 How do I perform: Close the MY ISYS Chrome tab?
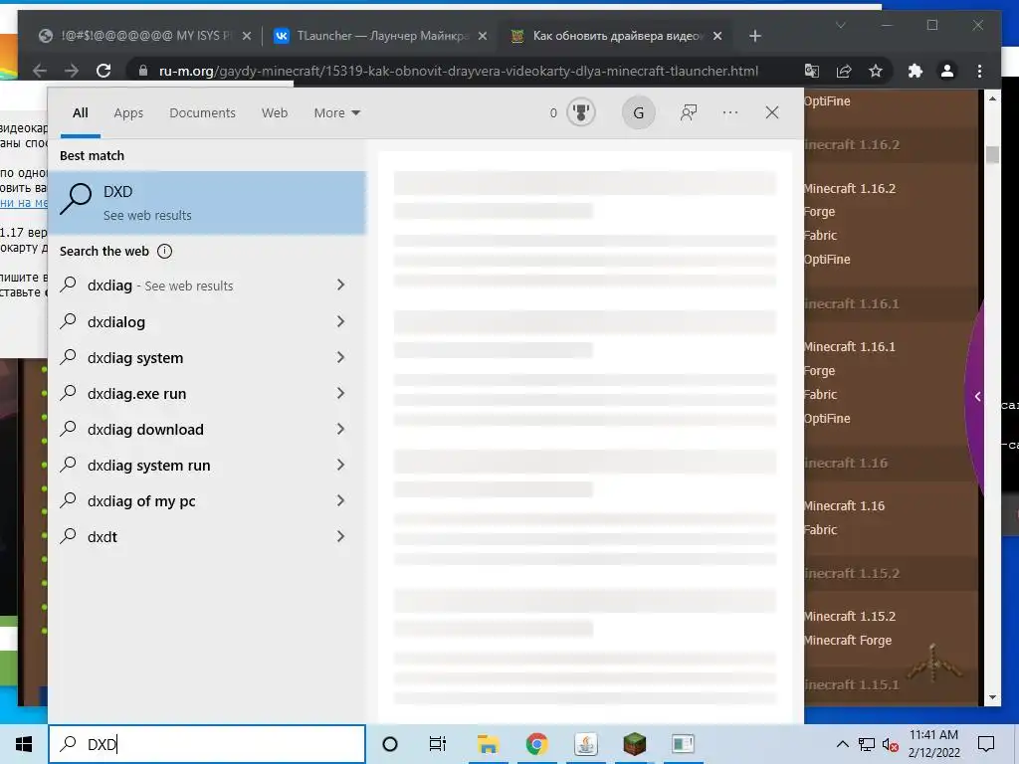(247, 37)
